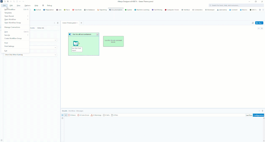The width and height of the screenshot is (265, 142).
Task: Select the All filter in Results
Action: click(66, 115)
